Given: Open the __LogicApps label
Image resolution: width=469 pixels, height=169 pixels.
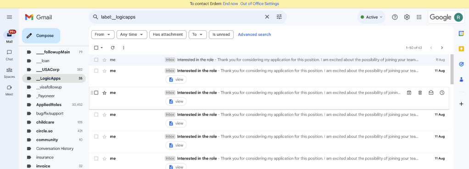Looking at the screenshot, I should [54, 78].
